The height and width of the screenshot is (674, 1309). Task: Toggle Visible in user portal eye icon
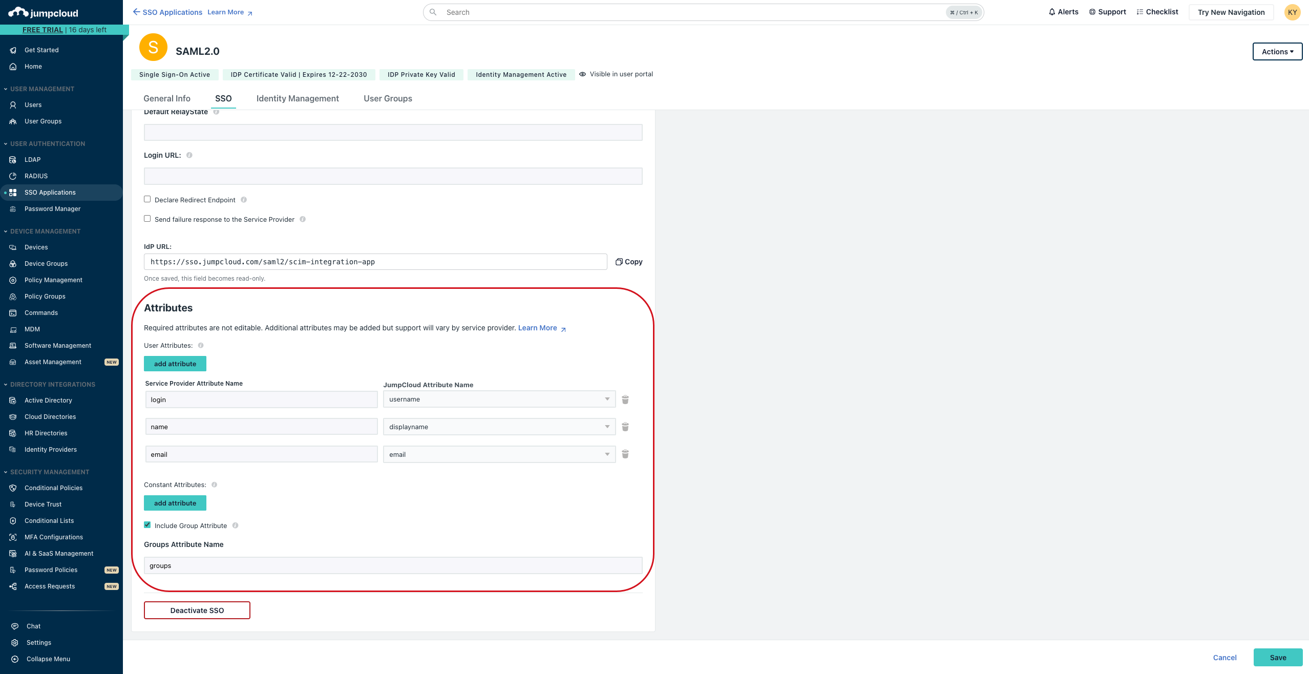pyautogui.click(x=582, y=74)
